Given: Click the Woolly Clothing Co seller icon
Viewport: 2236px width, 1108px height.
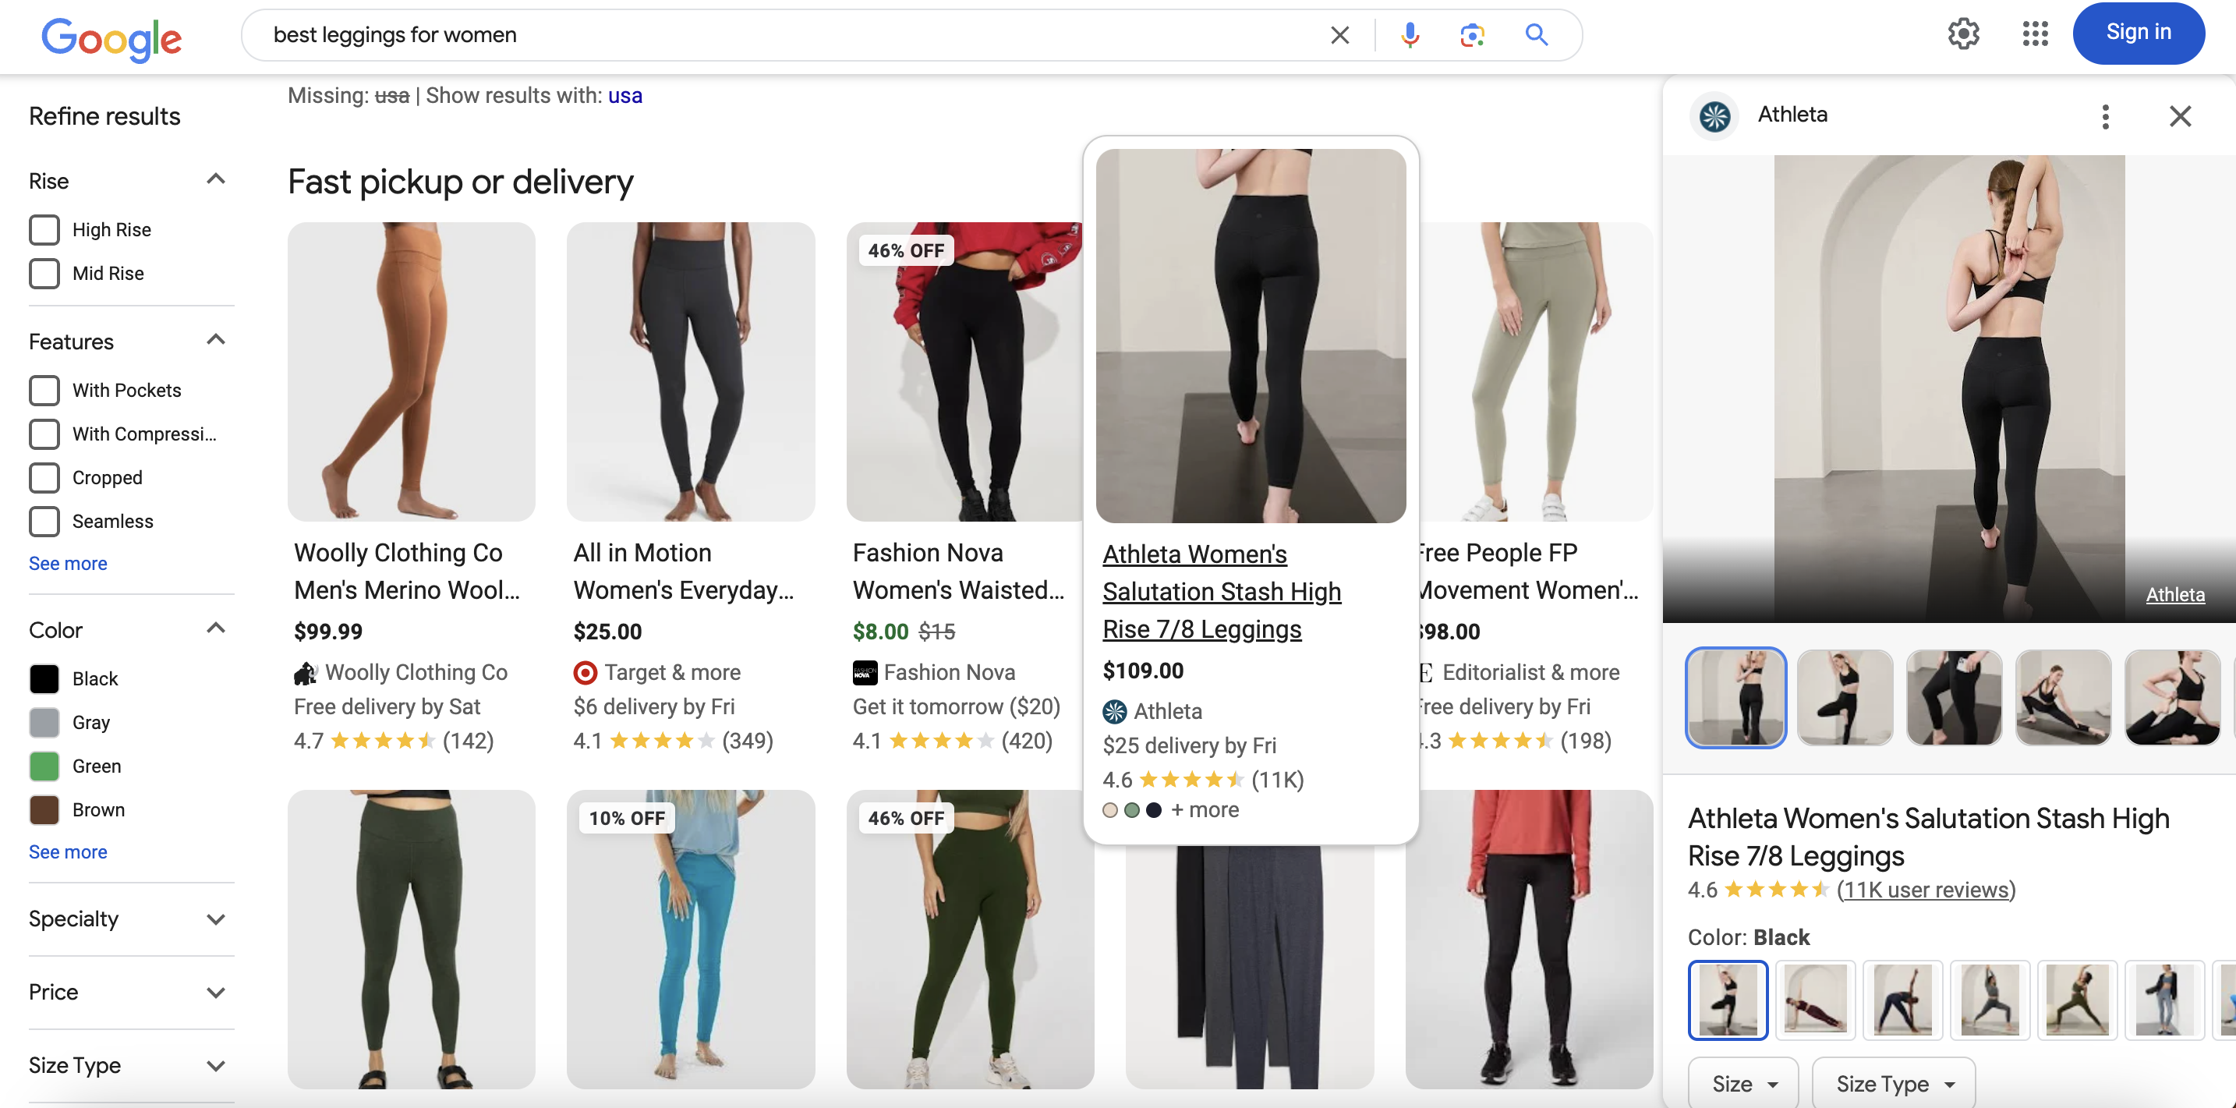Looking at the screenshot, I should [306, 673].
